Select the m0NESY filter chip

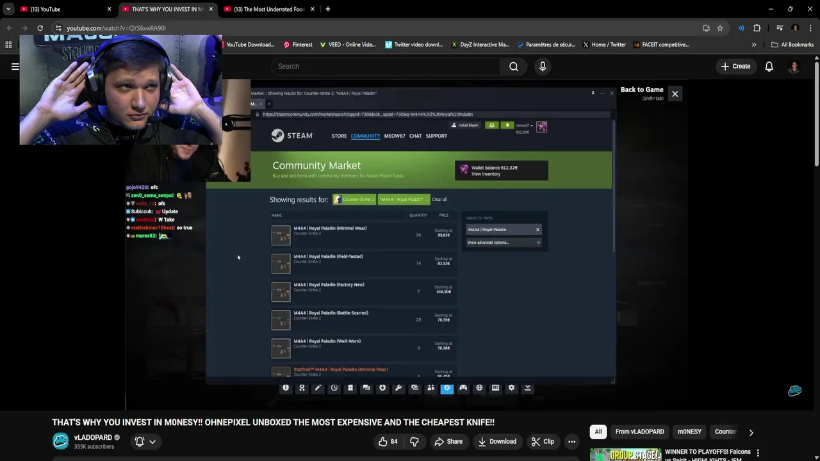(x=689, y=432)
